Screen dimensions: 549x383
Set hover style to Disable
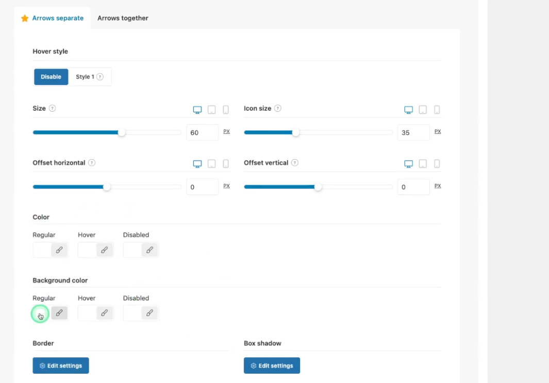pos(51,77)
